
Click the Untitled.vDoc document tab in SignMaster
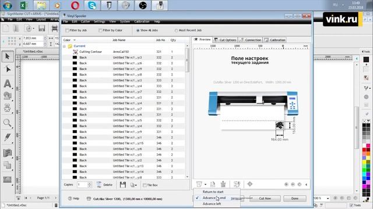pyautogui.click(x=33, y=52)
